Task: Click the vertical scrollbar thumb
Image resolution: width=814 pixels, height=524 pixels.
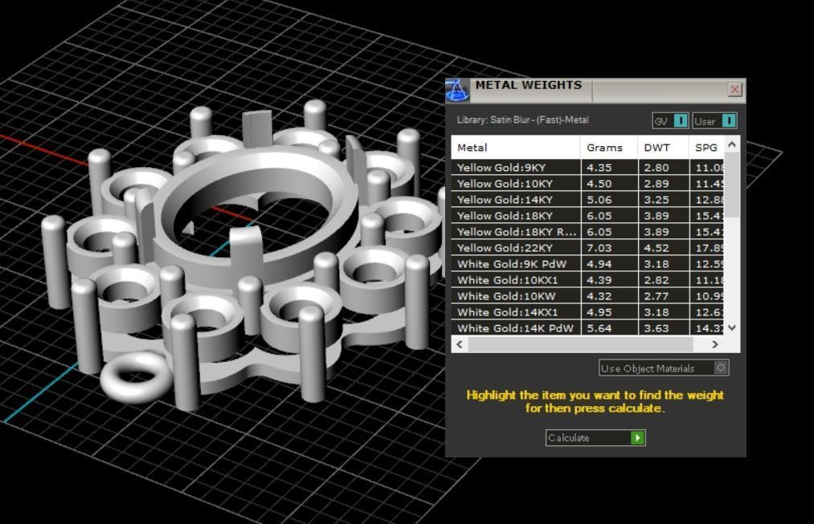Action: point(732,185)
